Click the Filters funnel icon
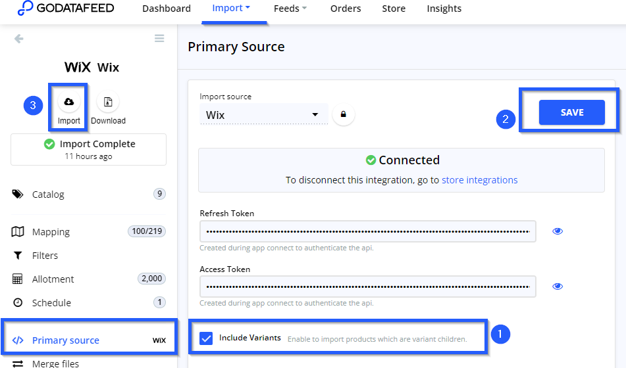This screenshot has height=368, width=626. coord(18,255)
